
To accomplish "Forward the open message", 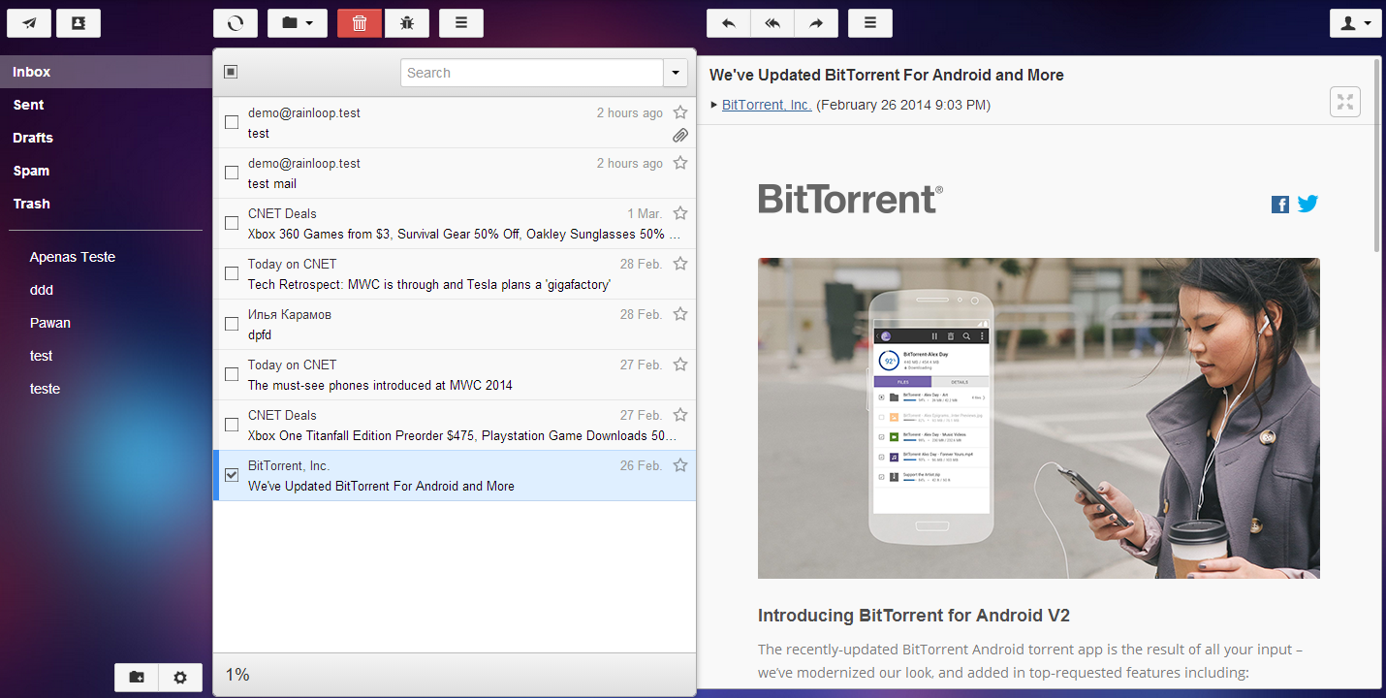I will 815,22.
